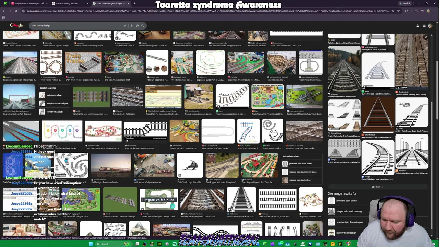Image resolution: width=439 pixels, height=247 pixels.
Task: Close the Color Matching Request tab
Action: pos(87,3)
